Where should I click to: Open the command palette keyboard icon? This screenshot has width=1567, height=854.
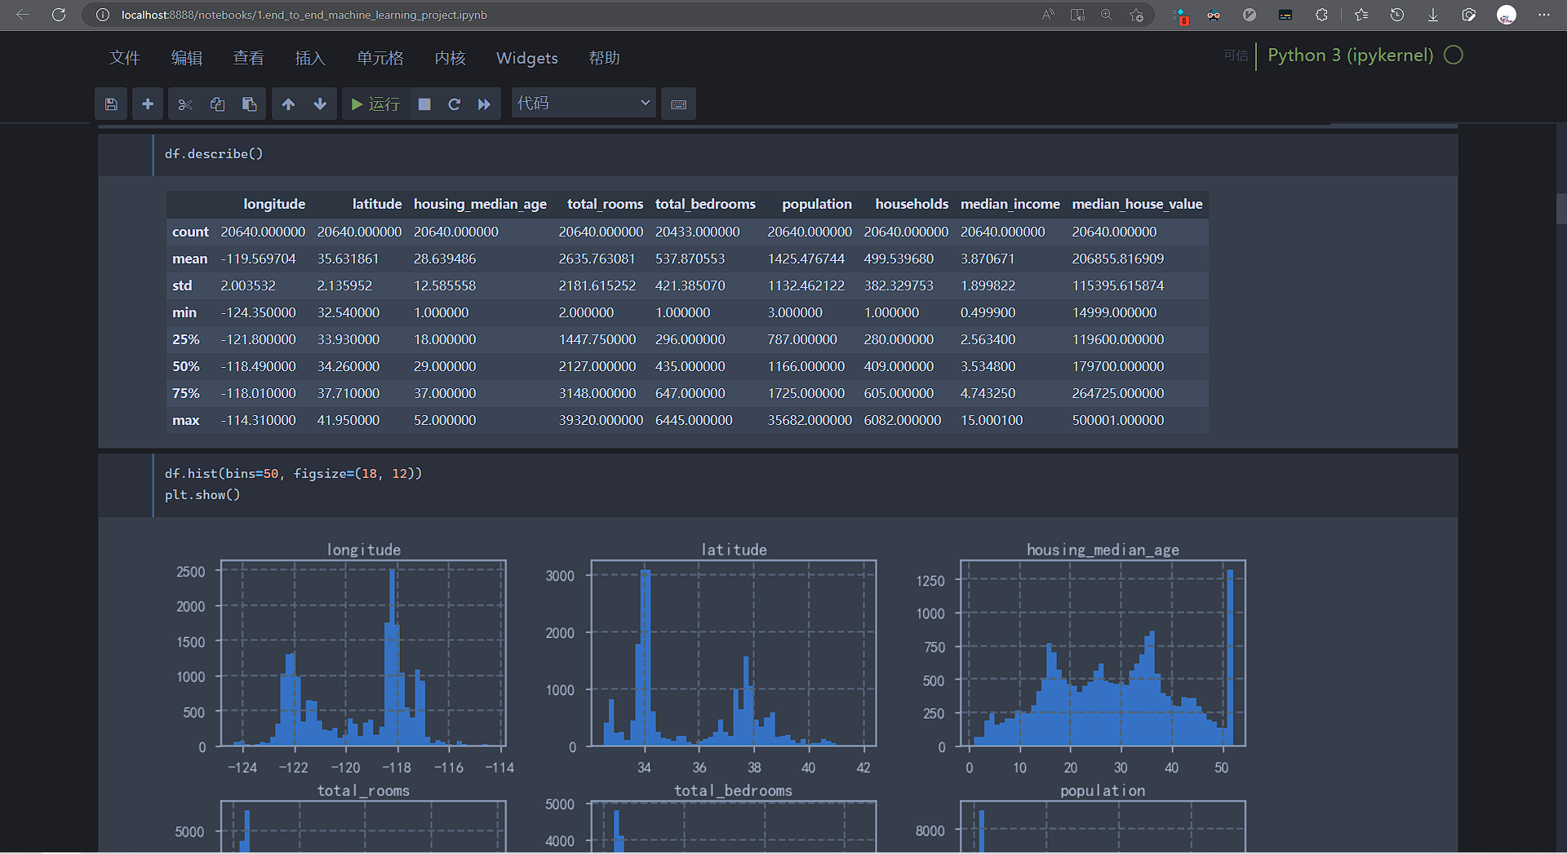pos(678,104)
